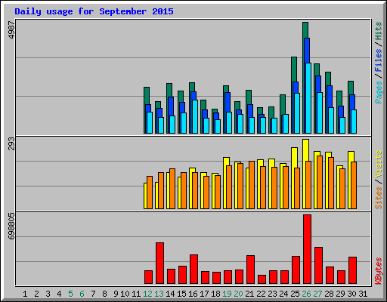Click the chart title "Daily usage for September 2015"
This screenshot has height=302, width=387.
click(94, 12)
